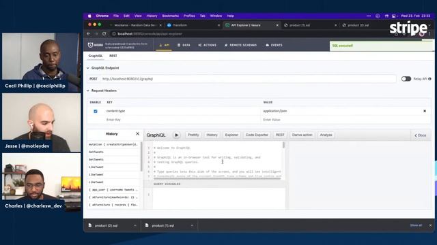
Task: Switch to the REST sub-tab
Action: click(113, 56)
